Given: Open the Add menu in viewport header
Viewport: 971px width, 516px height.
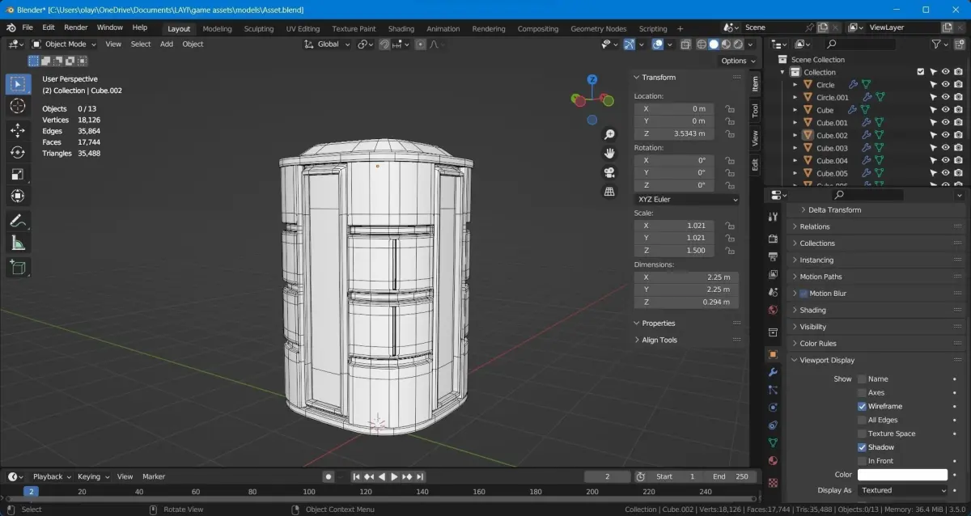Looking at the screenshot, I should click(x=167, y=44).
